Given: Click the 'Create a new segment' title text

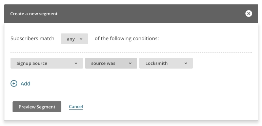Looking at the screenshot, I should (x=34, y=14).
